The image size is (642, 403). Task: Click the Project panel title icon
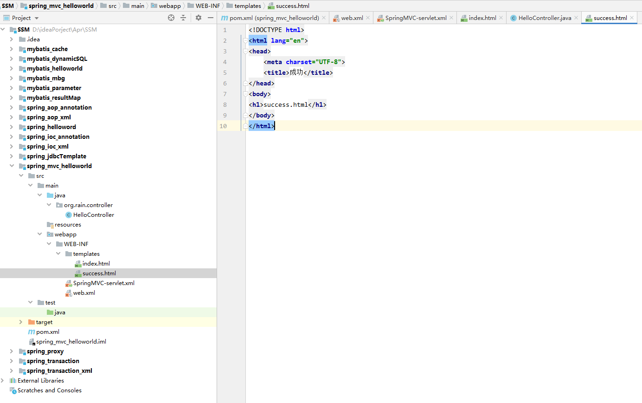6,18
